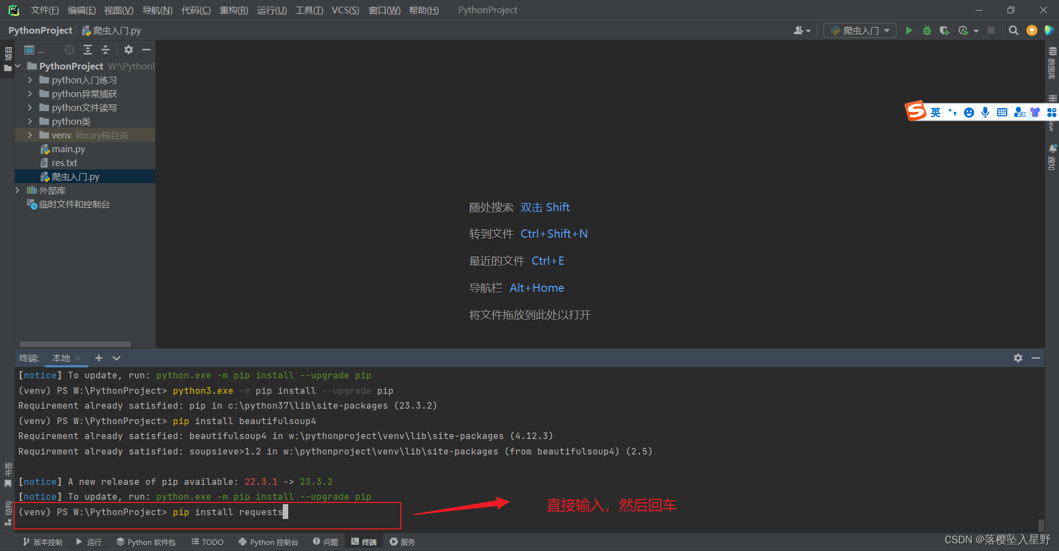The width and height of the screenshot is (1059, 551).
Task: Collapse the PythonProject root folder
Action: click(x=18, y=66)
